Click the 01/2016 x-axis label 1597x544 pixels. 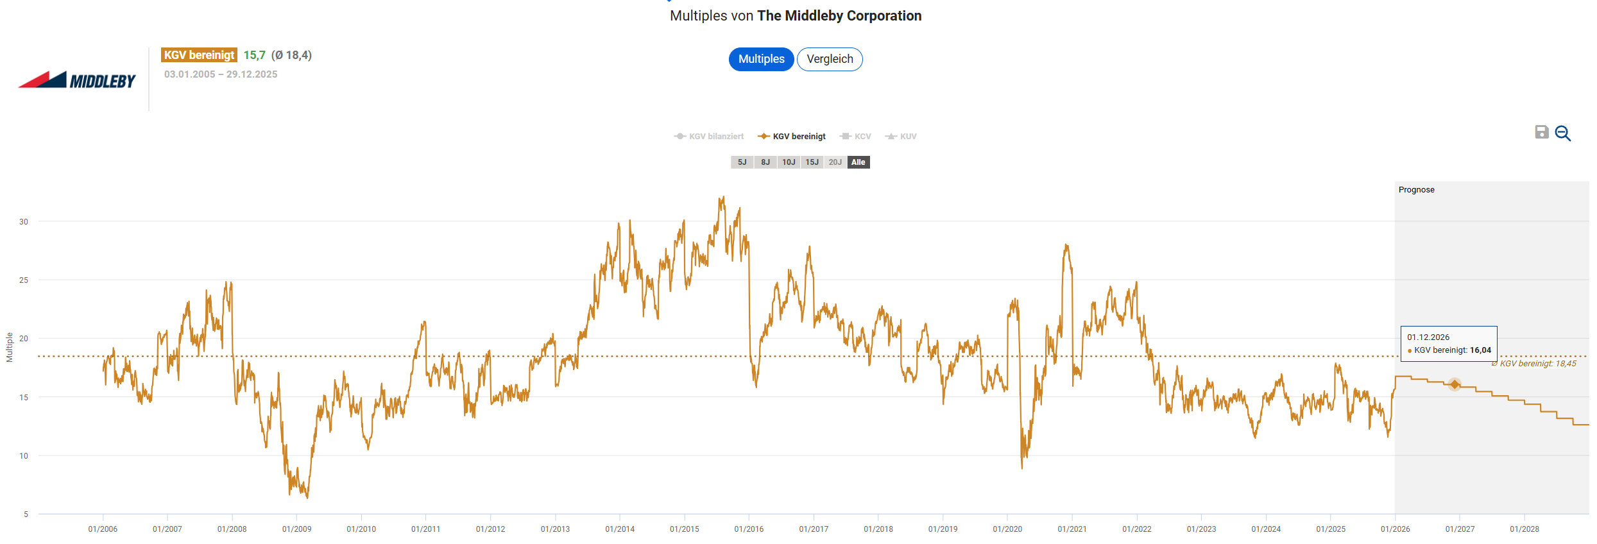click(749, 529)
